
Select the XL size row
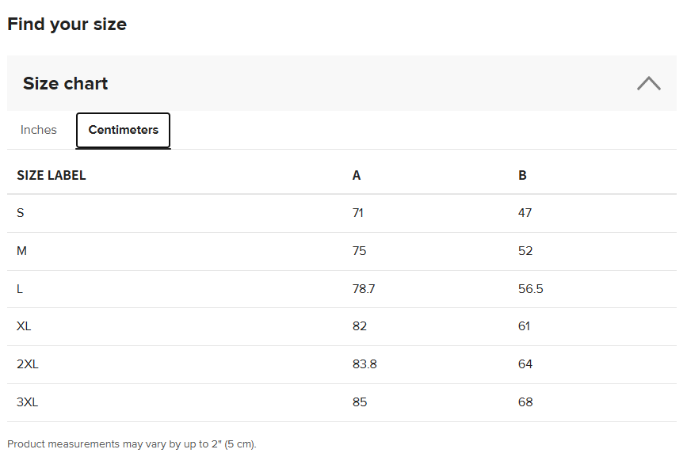pos(342,326)
